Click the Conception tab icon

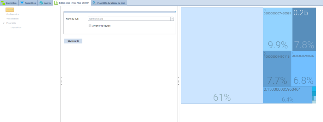pos(3,3)
